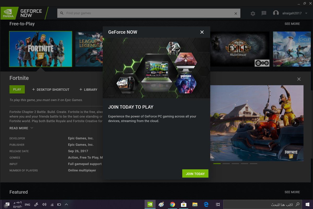Viewport: 313px width, 209px height.
Task: Click the Fortnite title heading
Action: (x=19, y=78)
